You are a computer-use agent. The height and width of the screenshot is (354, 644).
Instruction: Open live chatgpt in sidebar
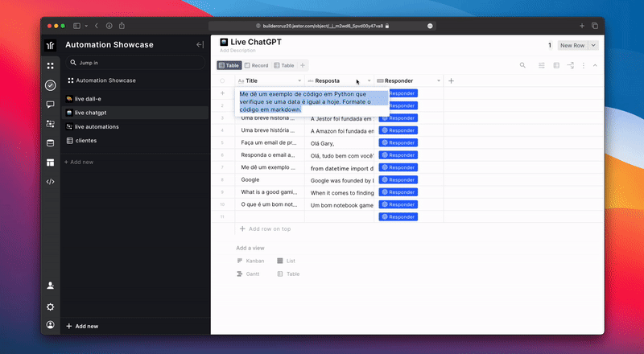[x=134, y=113]
